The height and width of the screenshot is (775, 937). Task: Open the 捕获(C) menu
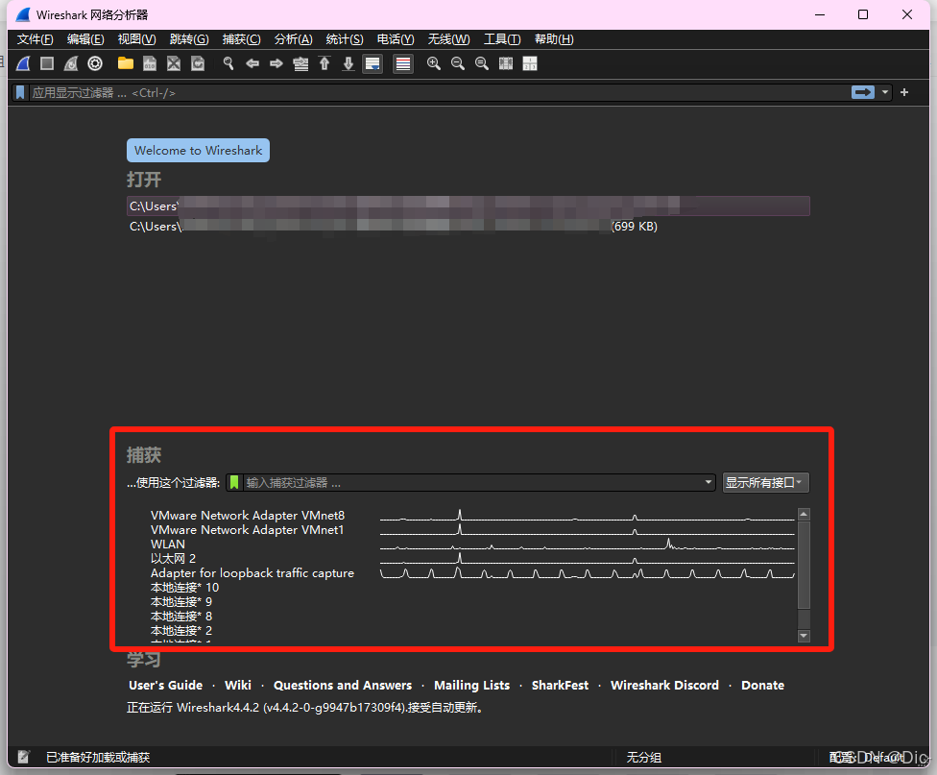click(241, 39)
